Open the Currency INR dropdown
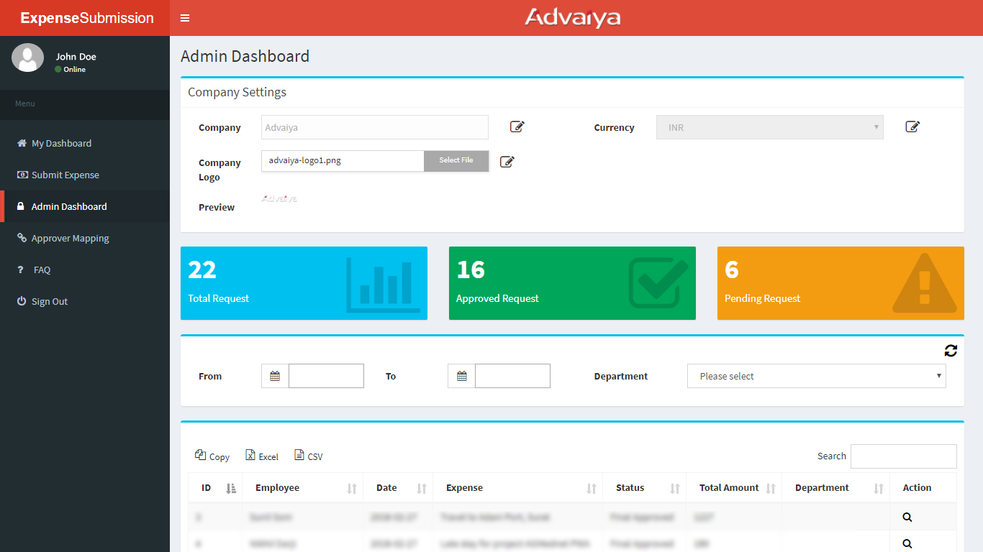This screenshot has height=552, width=983. (769, 127)
